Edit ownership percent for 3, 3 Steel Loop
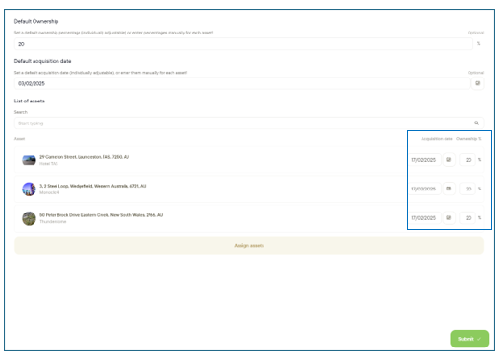The width and height of the screenshot is (503, 358). coord(468,189)
